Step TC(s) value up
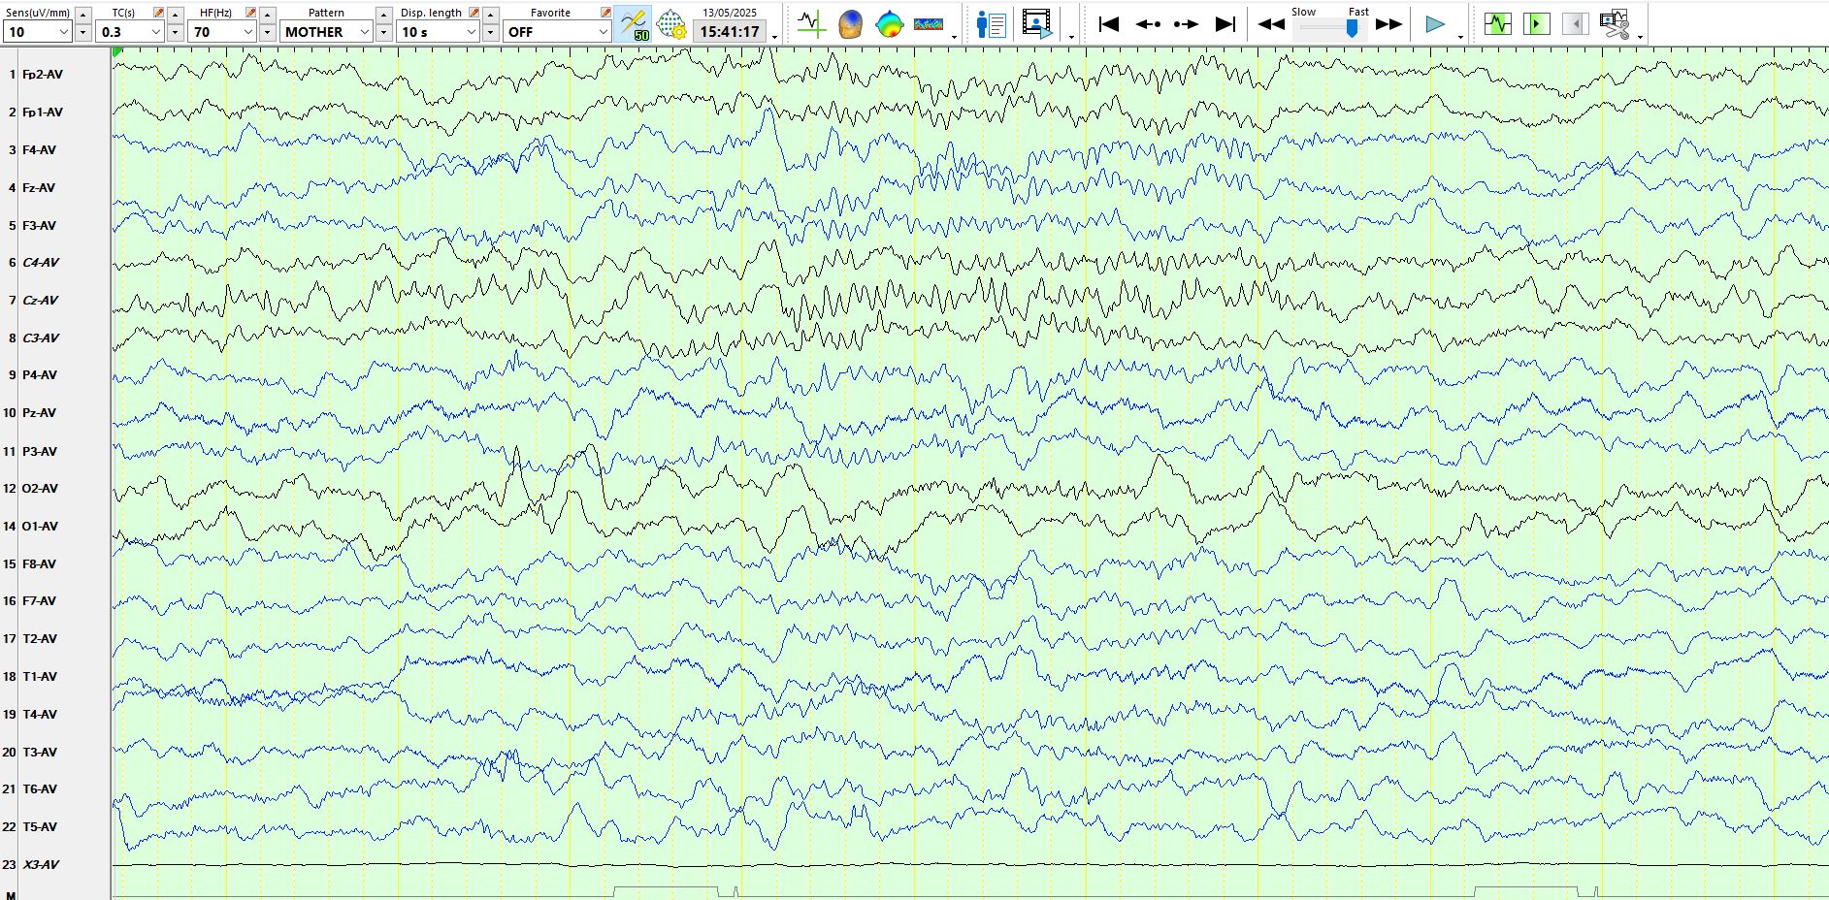 click(x=175, y=15)
